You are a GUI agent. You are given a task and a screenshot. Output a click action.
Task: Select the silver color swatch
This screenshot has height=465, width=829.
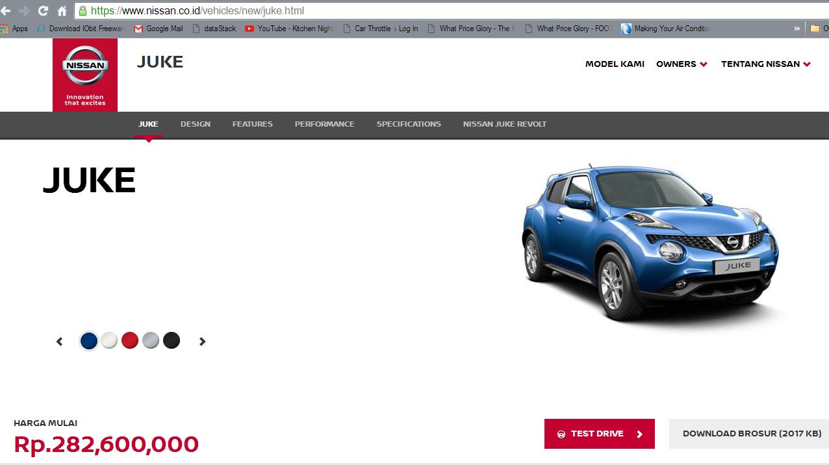[151, 340]
